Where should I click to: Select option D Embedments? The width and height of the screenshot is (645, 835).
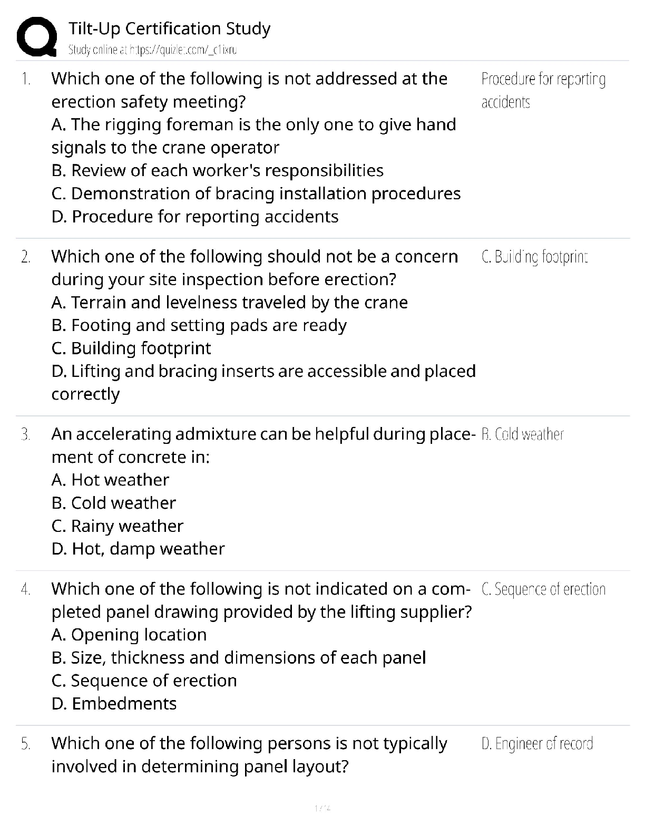pos(114,704)
